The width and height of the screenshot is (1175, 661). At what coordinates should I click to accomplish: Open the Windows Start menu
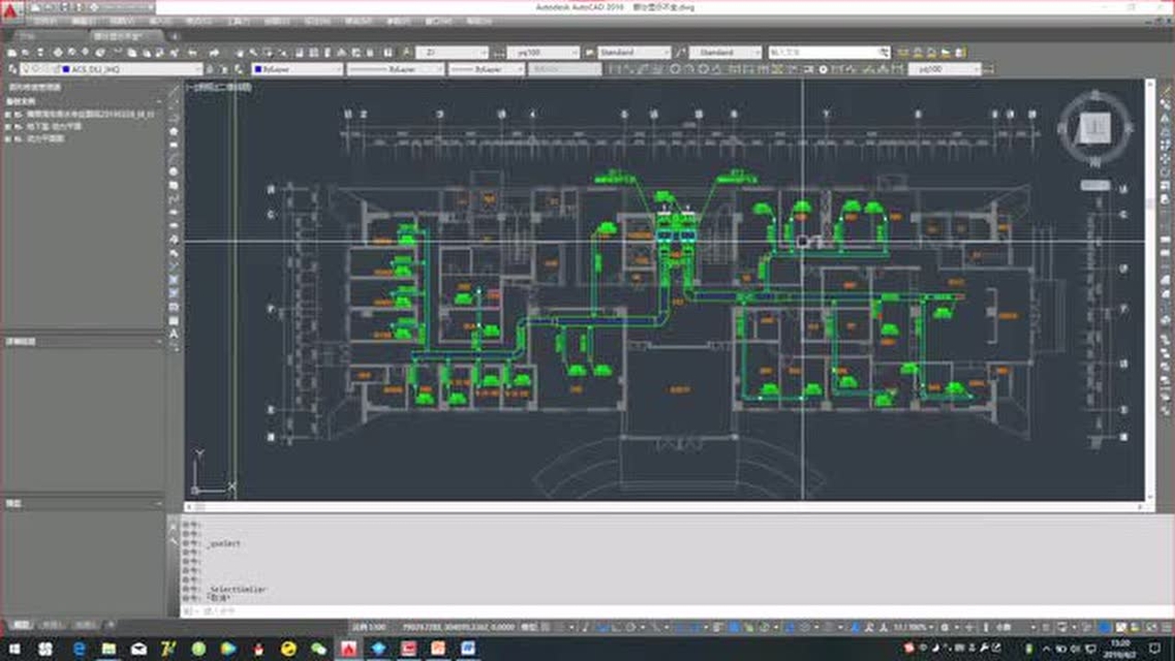point(14,649)
